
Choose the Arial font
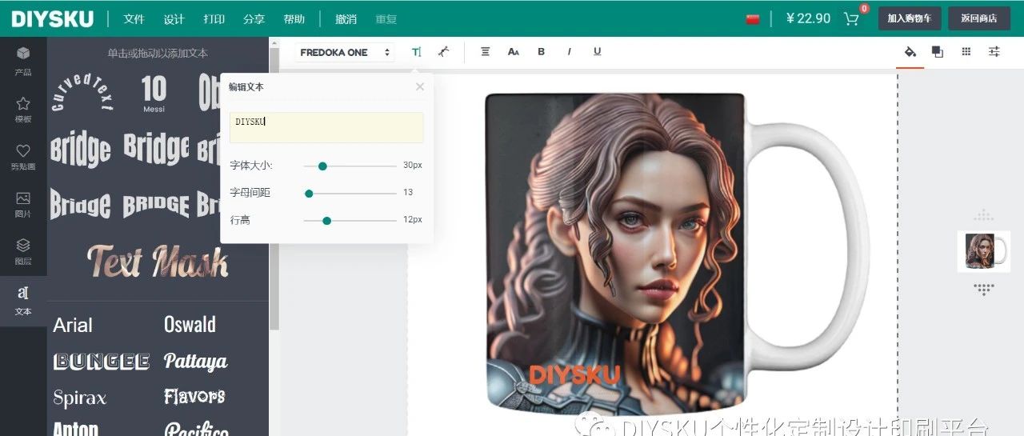(x=73, y=326)
